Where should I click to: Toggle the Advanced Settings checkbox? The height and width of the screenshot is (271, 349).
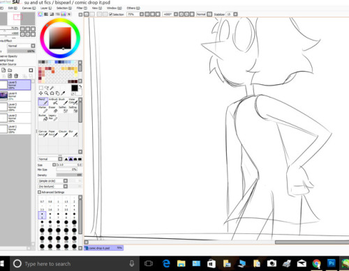pos(39,192)
